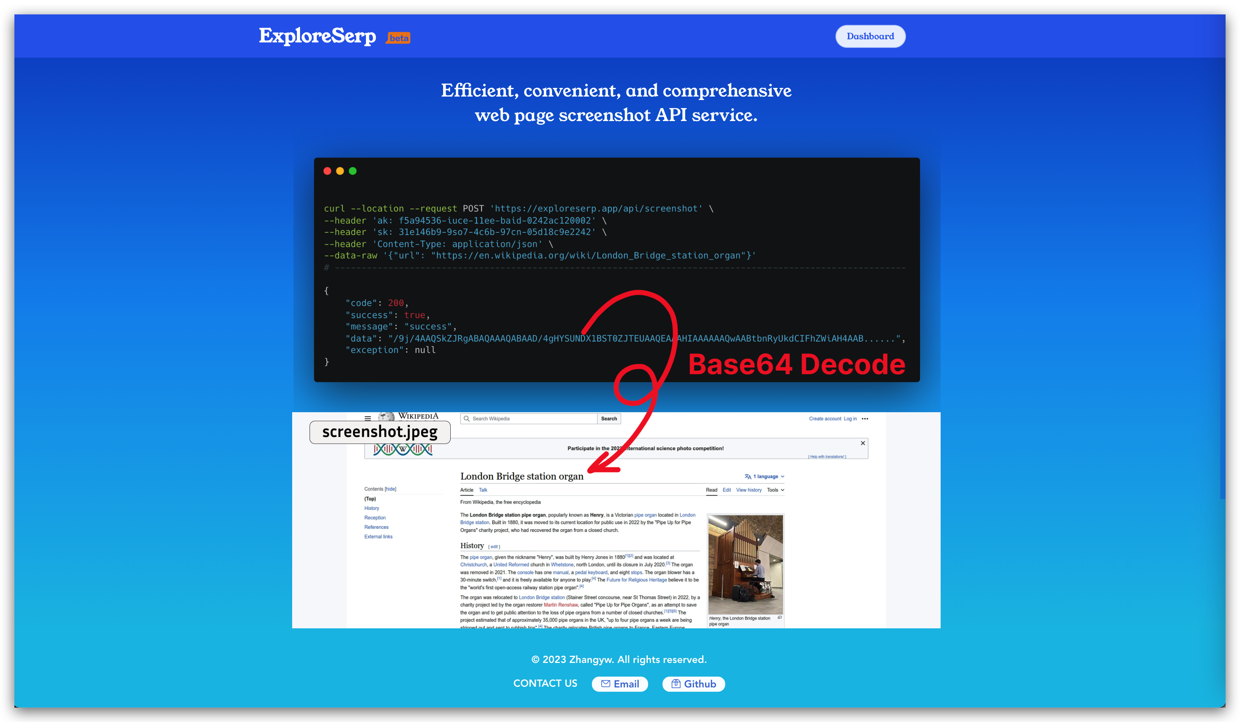
Task: Click the page's vertical scrollbar
Action: pos(1222,418)
